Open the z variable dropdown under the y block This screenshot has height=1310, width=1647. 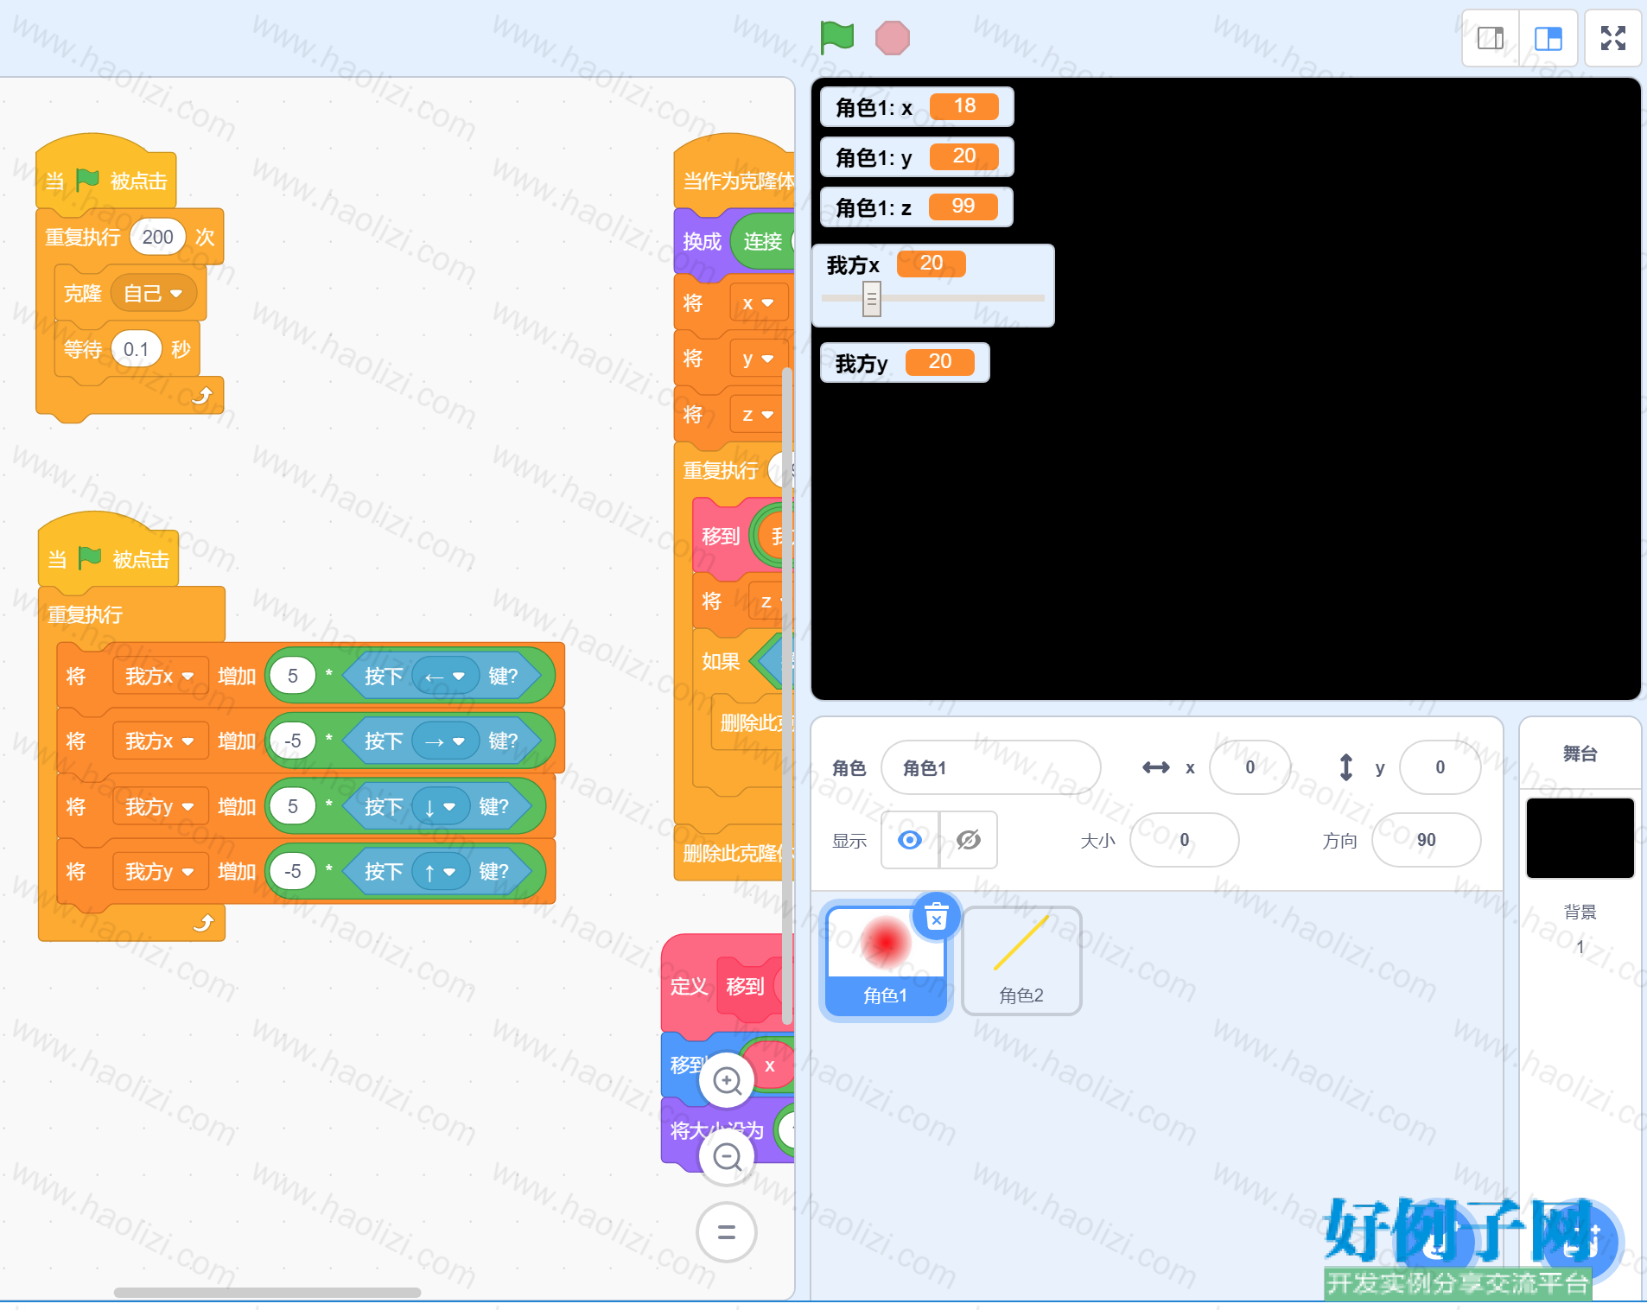pos(759,415)
